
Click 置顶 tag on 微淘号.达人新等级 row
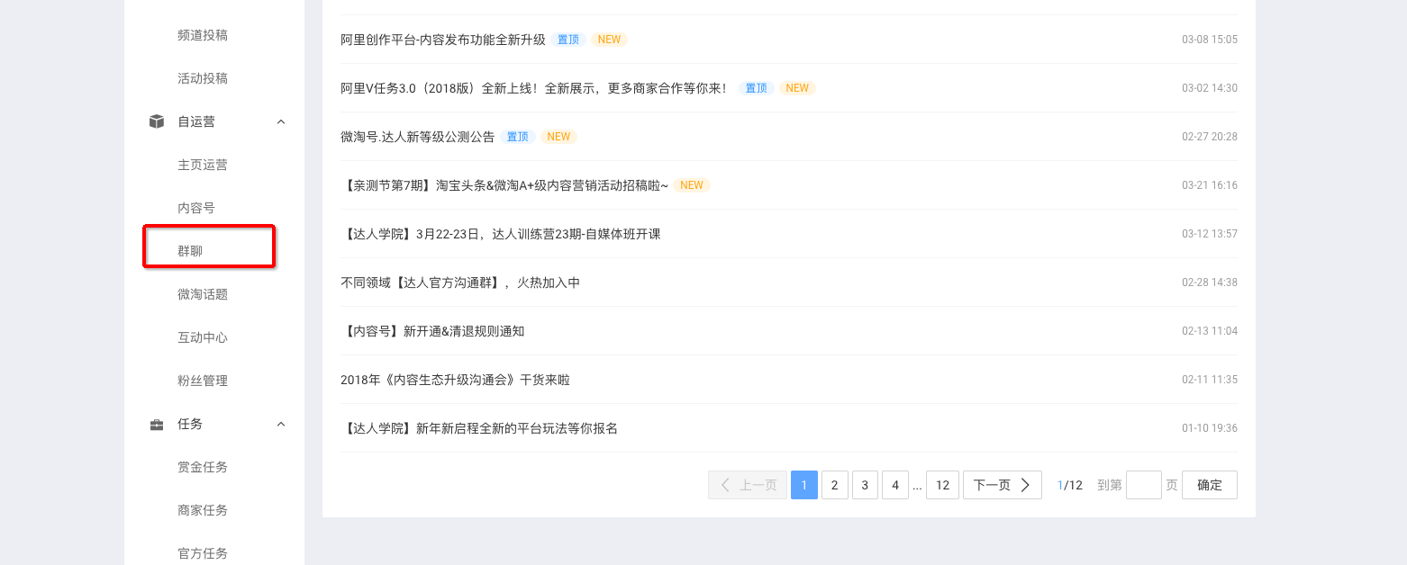click(518, 137)
